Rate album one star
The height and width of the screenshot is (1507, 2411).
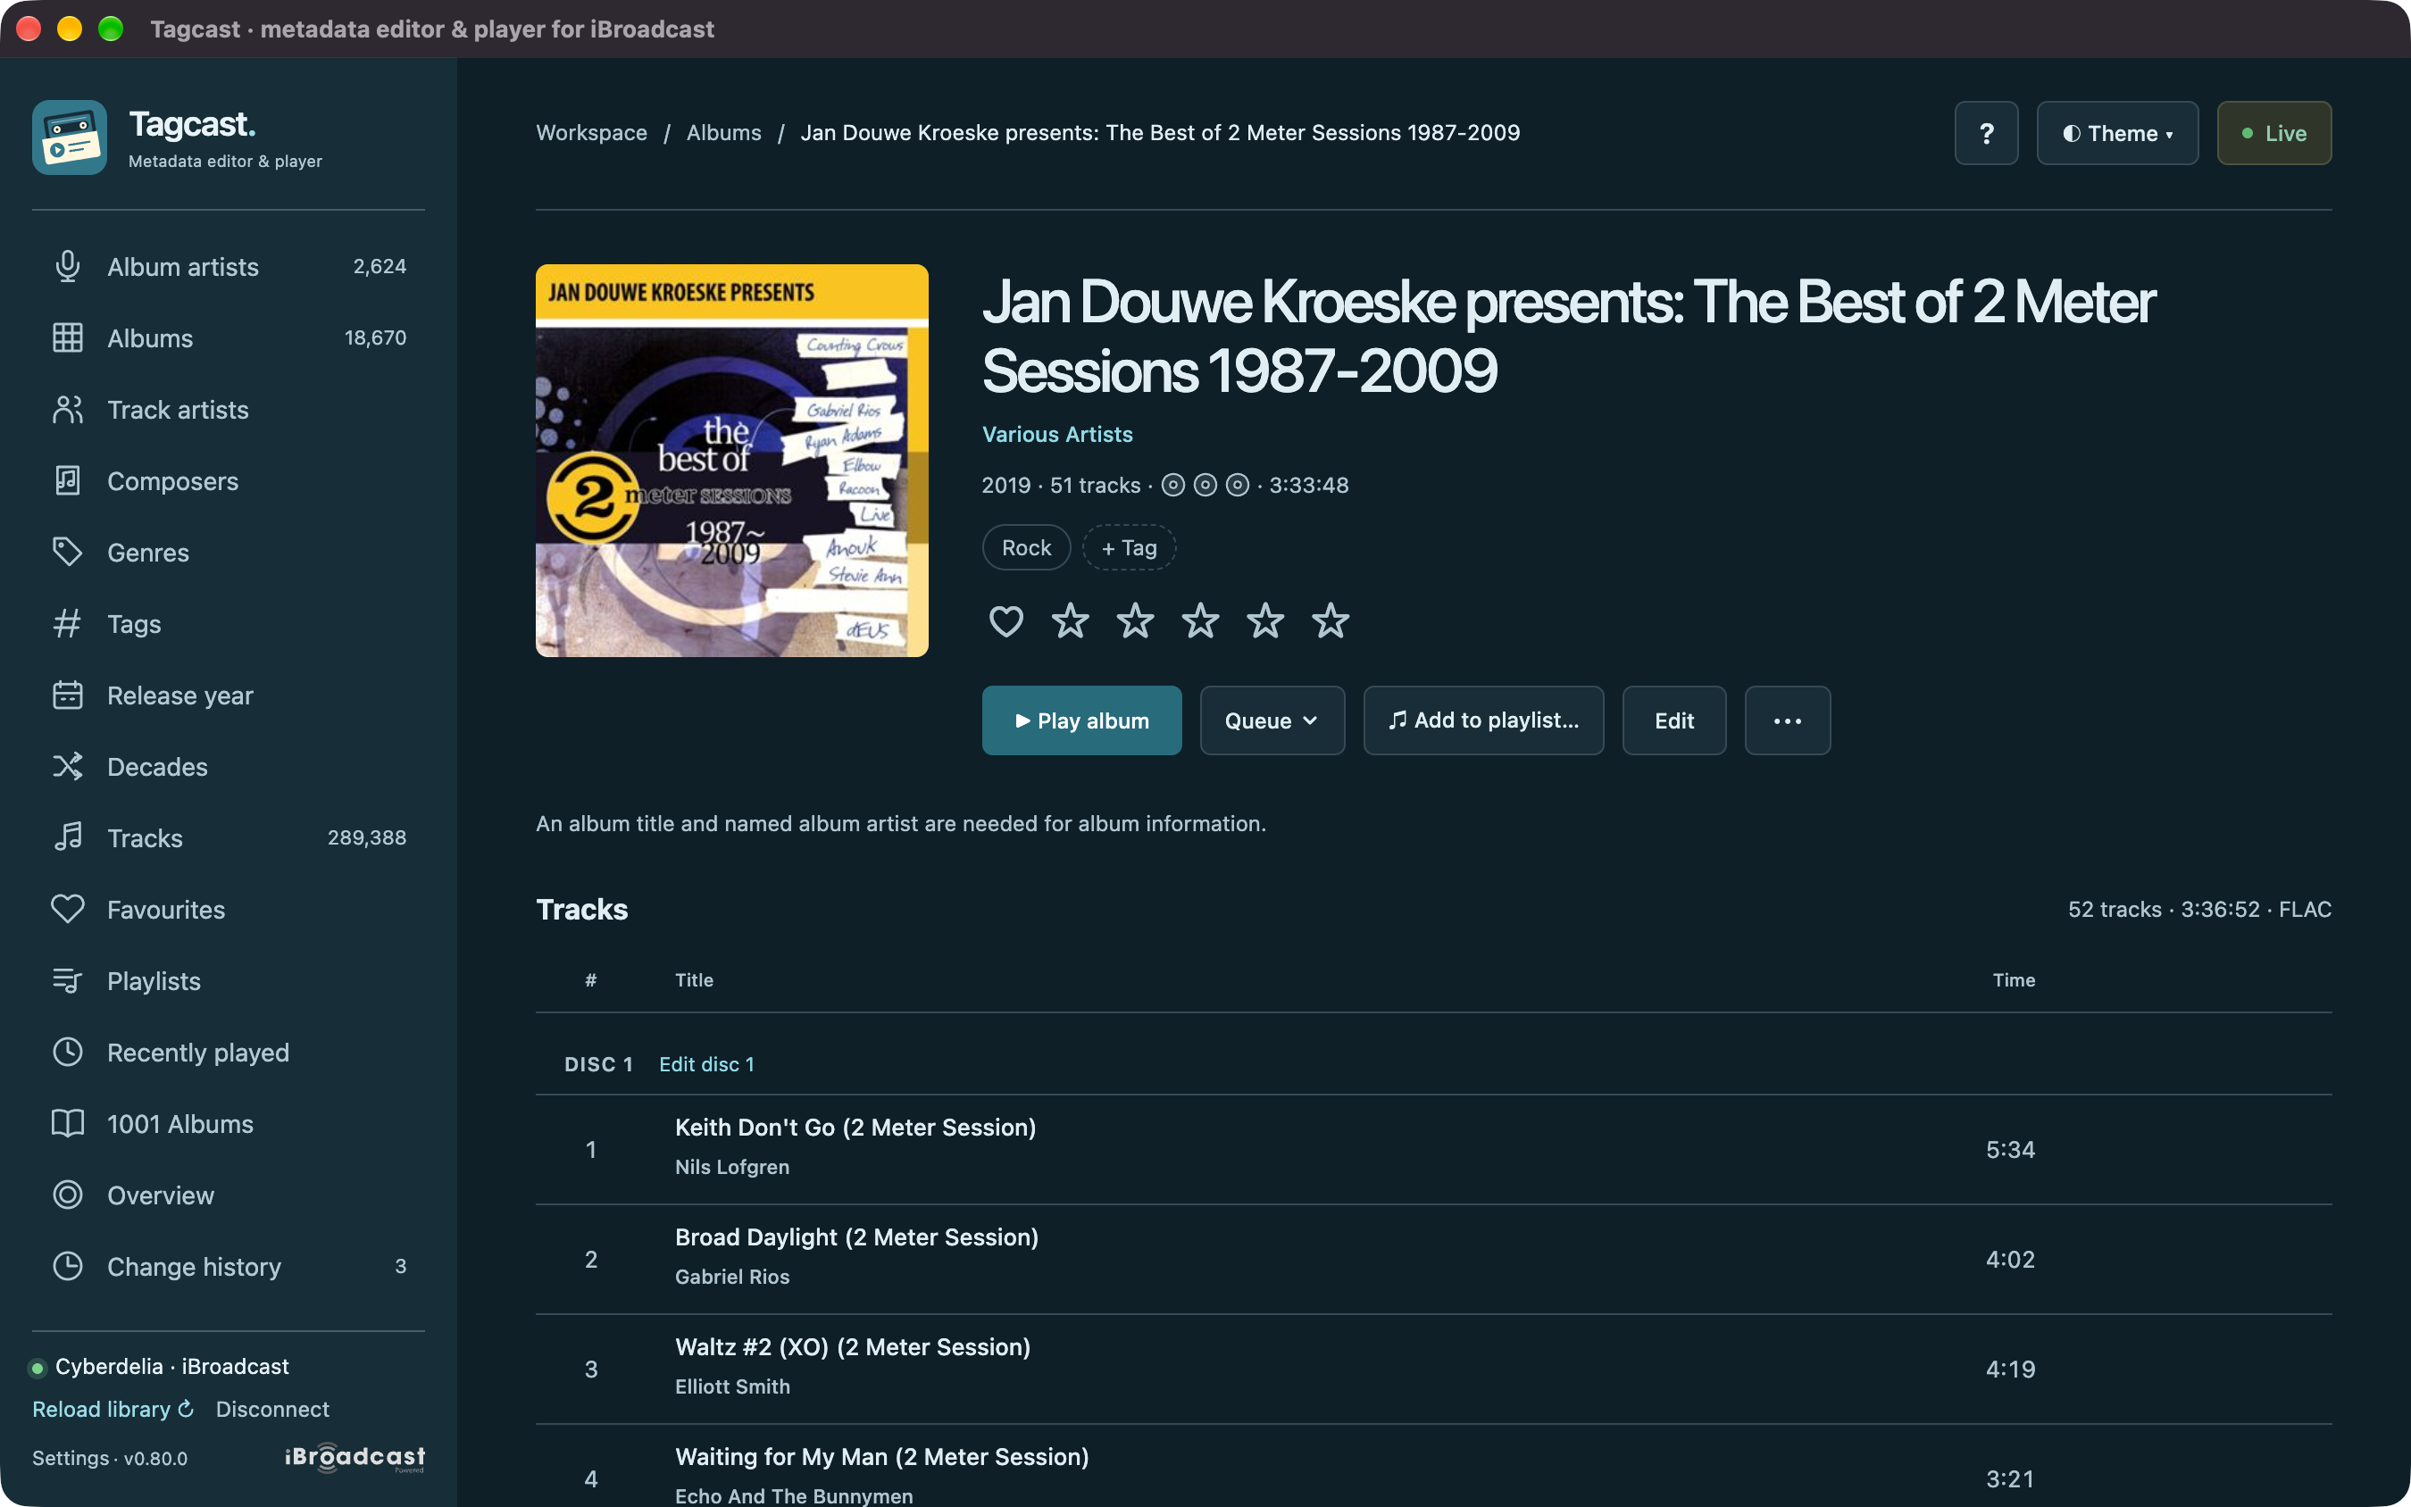pos(1071,621)
